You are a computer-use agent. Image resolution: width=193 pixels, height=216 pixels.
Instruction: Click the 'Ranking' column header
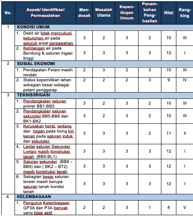[185, 13]
